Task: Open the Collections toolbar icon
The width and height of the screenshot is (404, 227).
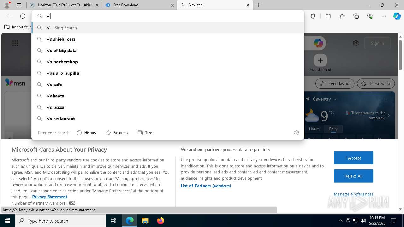Action: [x=356, y=16]
